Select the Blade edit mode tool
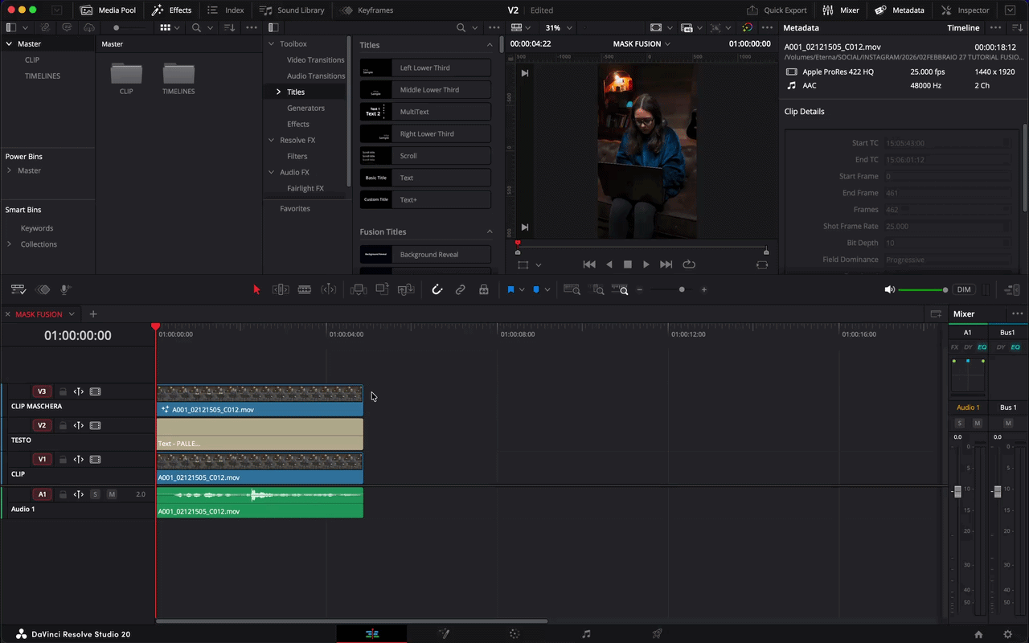The image size is (1029, 643). point(305,290)
